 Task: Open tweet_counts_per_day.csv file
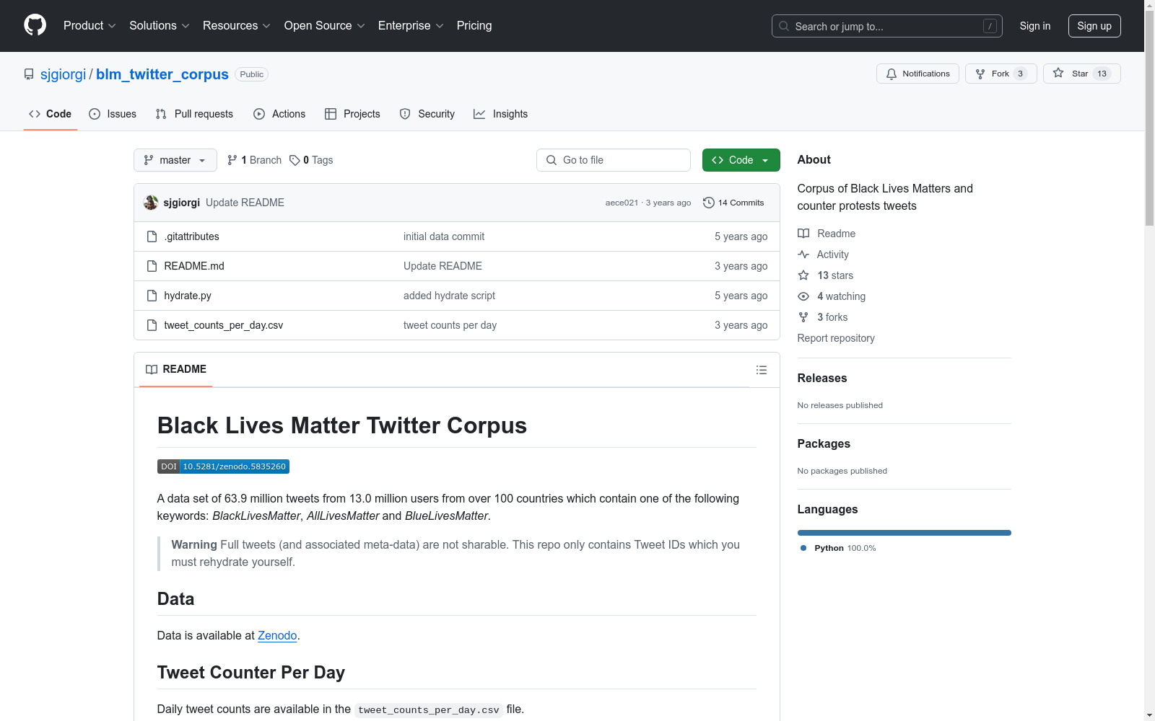224,325
